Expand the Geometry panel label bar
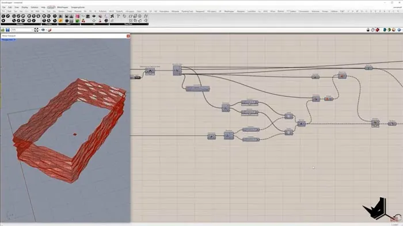Image resolution: width=403 pixels, height=226 pixels. click(21, 24)
